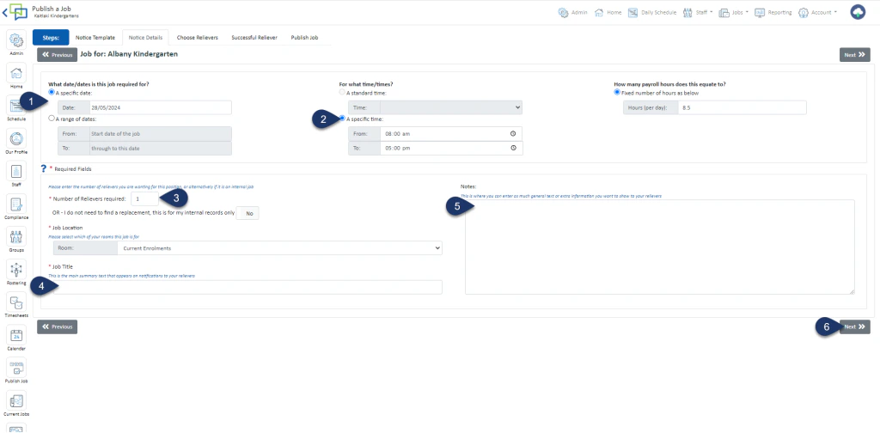
Task: Switch to the Notice Template tab
Action: (95, 38)
